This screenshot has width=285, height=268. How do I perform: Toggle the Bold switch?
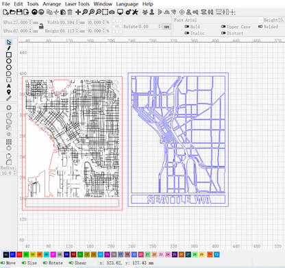[x=186, y=27]
